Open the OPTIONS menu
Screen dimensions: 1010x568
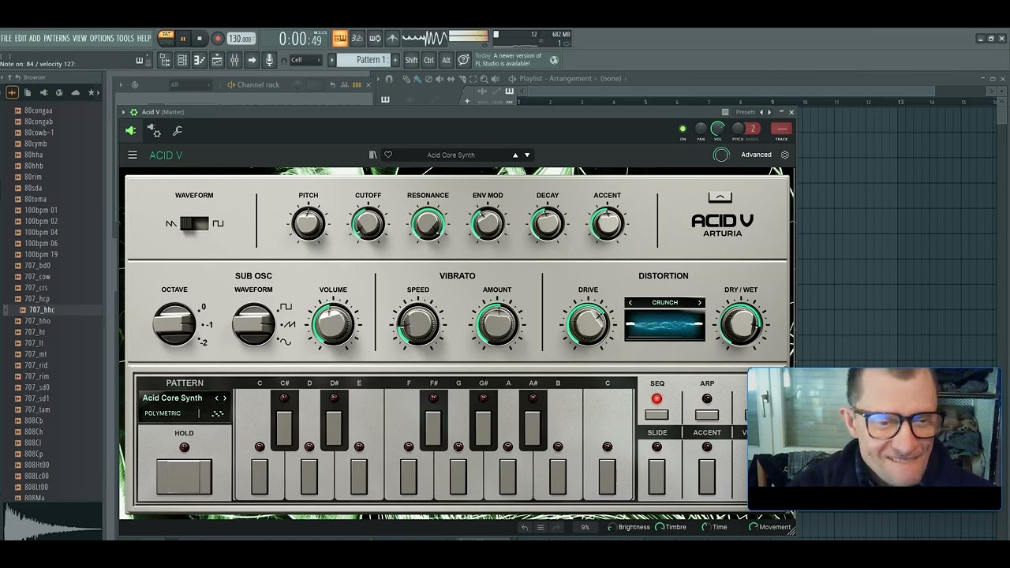pos(101,39)
